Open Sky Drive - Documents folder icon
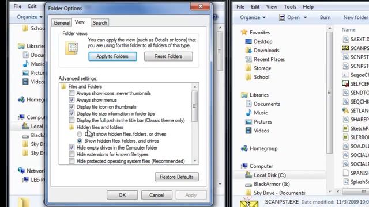 coord(248,193)
